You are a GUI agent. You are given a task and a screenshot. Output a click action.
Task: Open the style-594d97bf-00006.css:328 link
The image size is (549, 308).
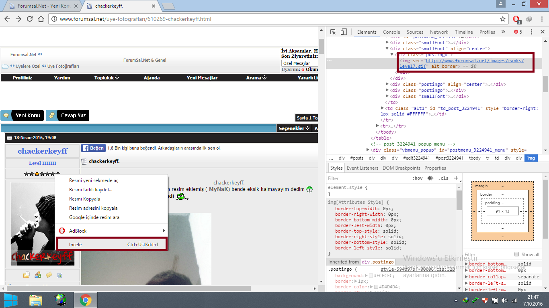[418, 269]
